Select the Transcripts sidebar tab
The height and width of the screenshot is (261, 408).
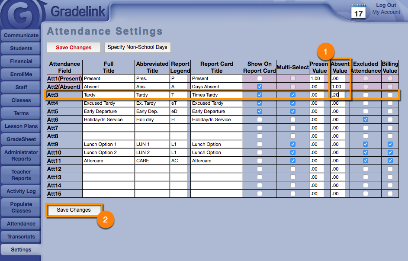click(x=21, y=237)
